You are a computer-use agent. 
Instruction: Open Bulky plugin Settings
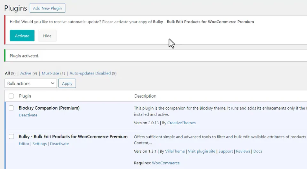[x=40, y=143]
